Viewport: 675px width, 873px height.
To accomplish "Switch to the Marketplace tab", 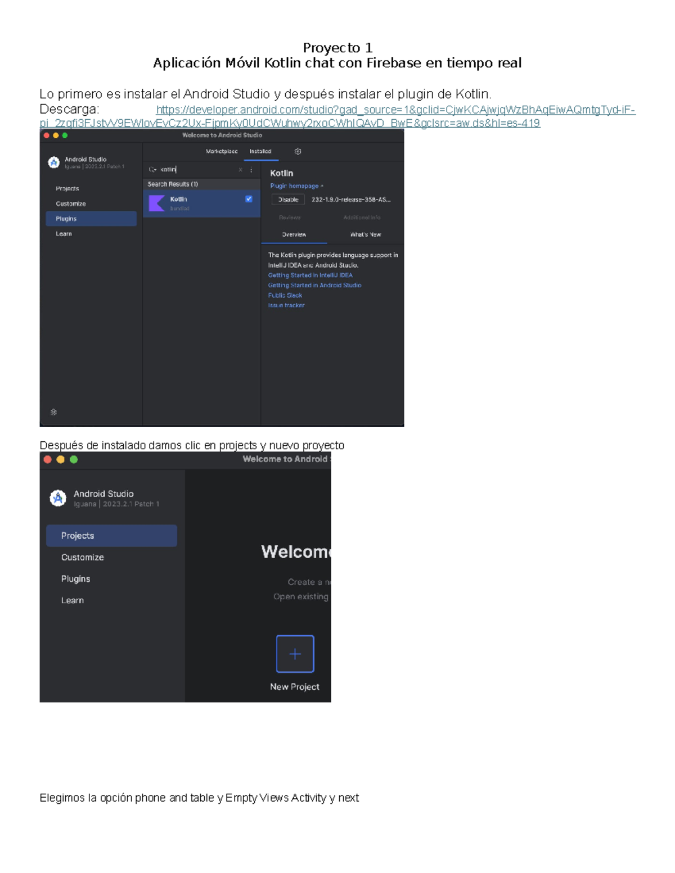I will coord(222,151).
